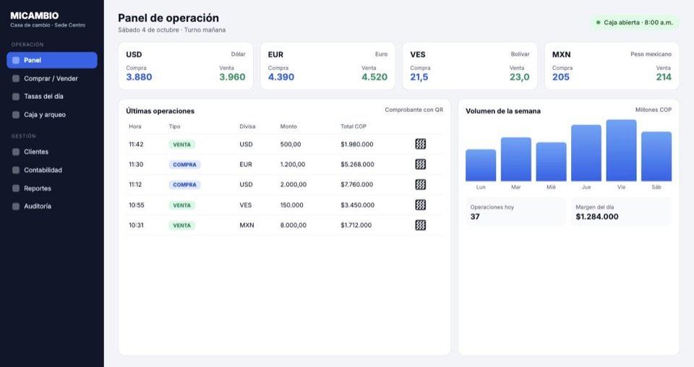Open the Comprar / Vender section
Screen dimensions: 694x367
pyautogui.click(x=52, y=78)
